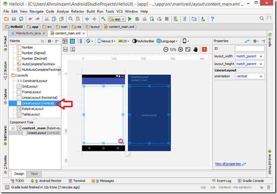Viewport: 277px width, 194px height.
Task: Collapse the content_main tree node
Action: click(13, 128)
